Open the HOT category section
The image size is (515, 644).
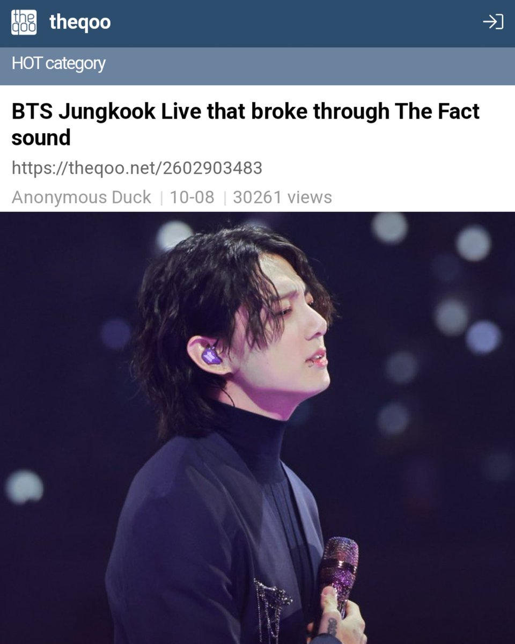pyautogui.click(x=257, y=63)
